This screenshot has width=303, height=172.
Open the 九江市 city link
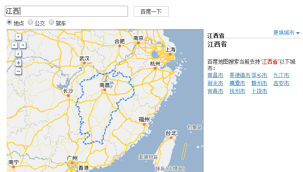coord(281,75)
